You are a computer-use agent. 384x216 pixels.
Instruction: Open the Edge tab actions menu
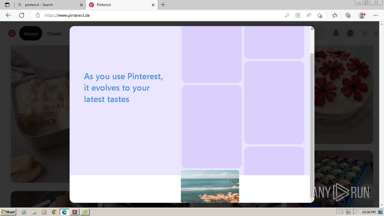(7, 5)
